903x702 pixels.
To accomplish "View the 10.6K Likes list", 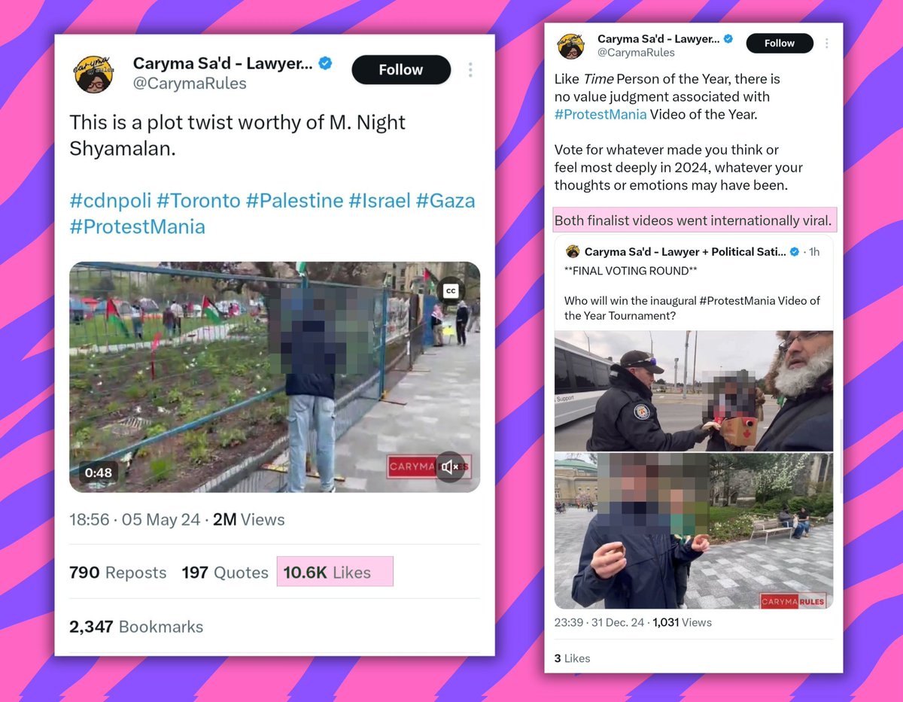I will pos(327,573).
